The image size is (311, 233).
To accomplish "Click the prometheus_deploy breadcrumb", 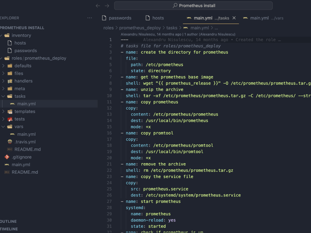I will tap(140, 28).
